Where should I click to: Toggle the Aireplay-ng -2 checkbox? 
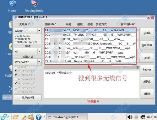pos(16,70)
